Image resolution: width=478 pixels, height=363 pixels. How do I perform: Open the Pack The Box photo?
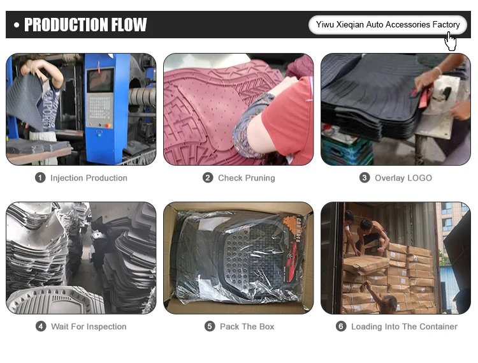pyautogui.click(x=238, y=258)
